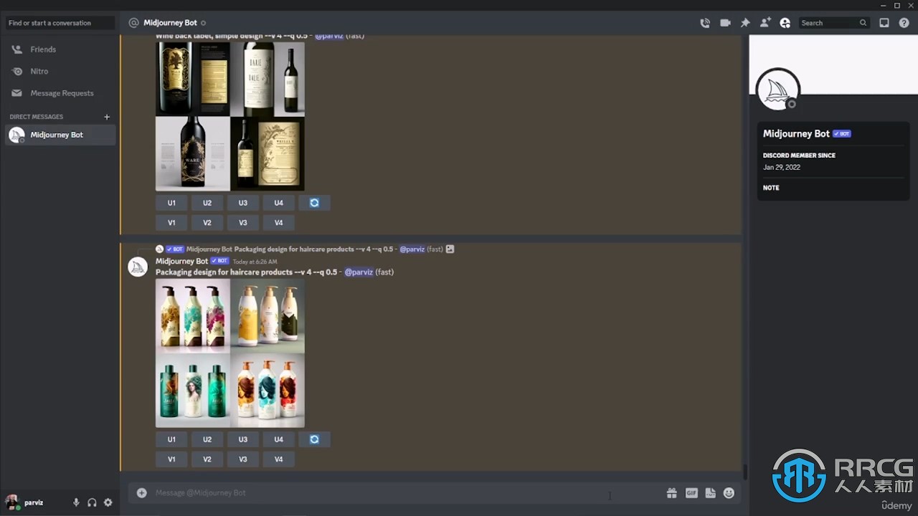Send a gift with the gift icon

point(671,493)
